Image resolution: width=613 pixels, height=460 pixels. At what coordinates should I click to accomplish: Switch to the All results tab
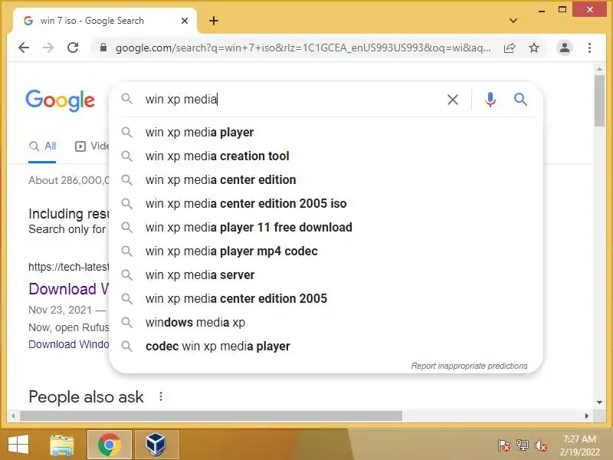tap(42, 146)
